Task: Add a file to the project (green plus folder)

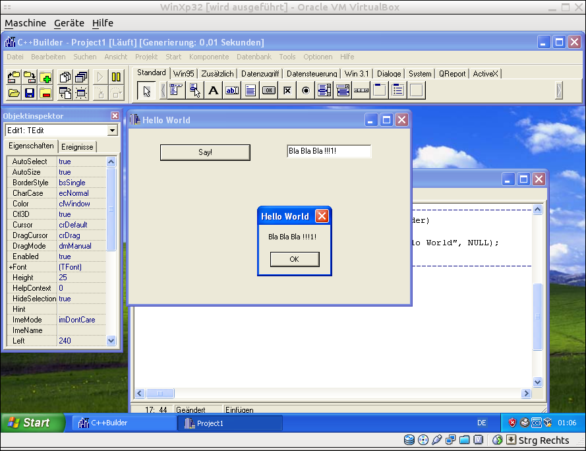Action: tap(45, 77)
